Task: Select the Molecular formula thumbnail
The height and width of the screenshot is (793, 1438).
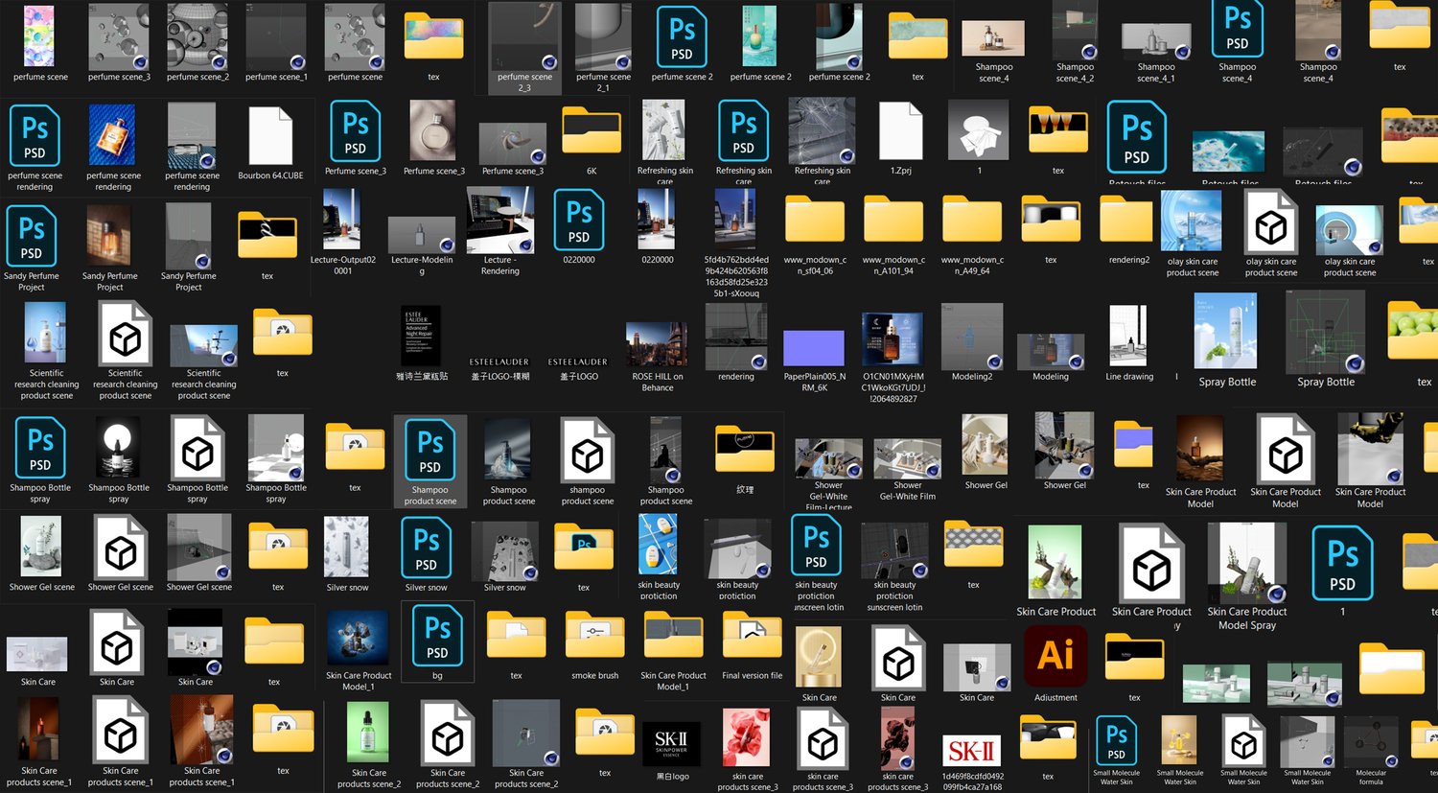Action: pos(1371,744)
